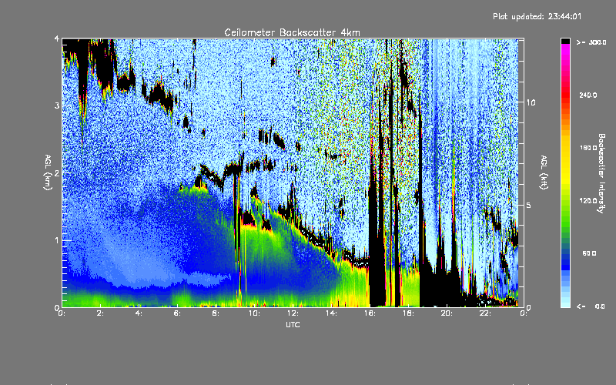Click the '22:' UTC hour tick label
The width and height of the screenshot is (616, 385).
coord(486,313)
